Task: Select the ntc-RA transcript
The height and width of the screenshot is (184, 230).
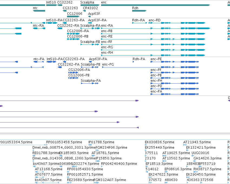Action: (x=39, y=28)
